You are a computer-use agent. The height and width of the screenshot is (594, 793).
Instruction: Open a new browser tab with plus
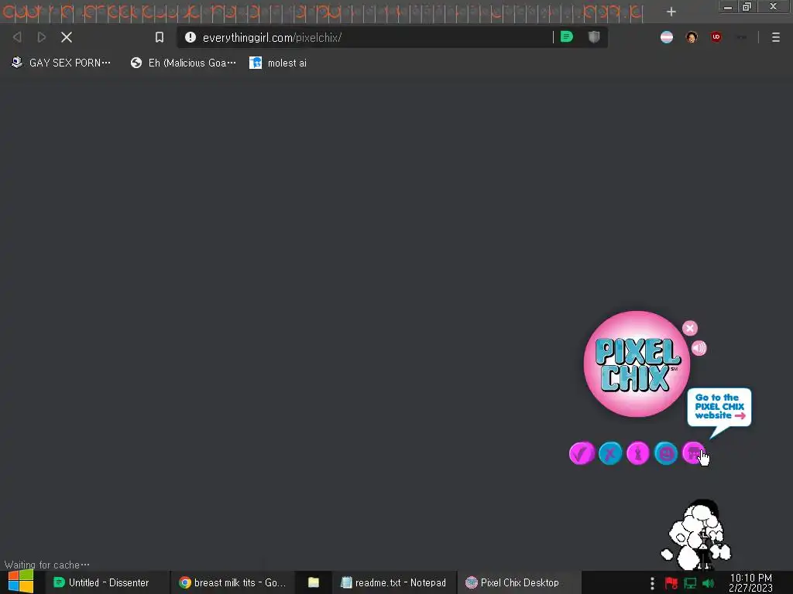(x=671, y=12)
